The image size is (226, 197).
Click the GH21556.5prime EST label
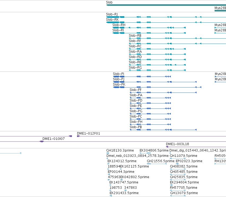(x=161, y=161)
